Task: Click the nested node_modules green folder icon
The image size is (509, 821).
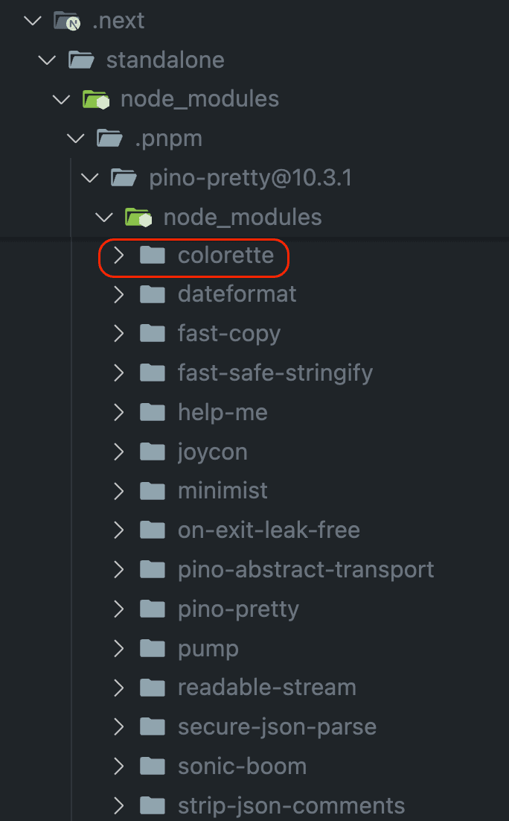Action: [x=138, y=218]
